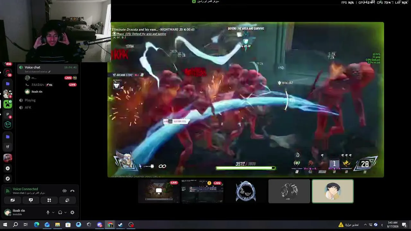The image size is (411, 231).
Task: Edit the voice channel status
Action: coord(38,72)
